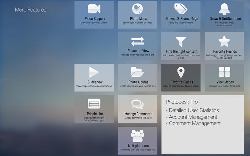Viewport: 250px width, 156px height.
Task: Click the group Multiple Users icon
Action: click(x=137, y=136)
